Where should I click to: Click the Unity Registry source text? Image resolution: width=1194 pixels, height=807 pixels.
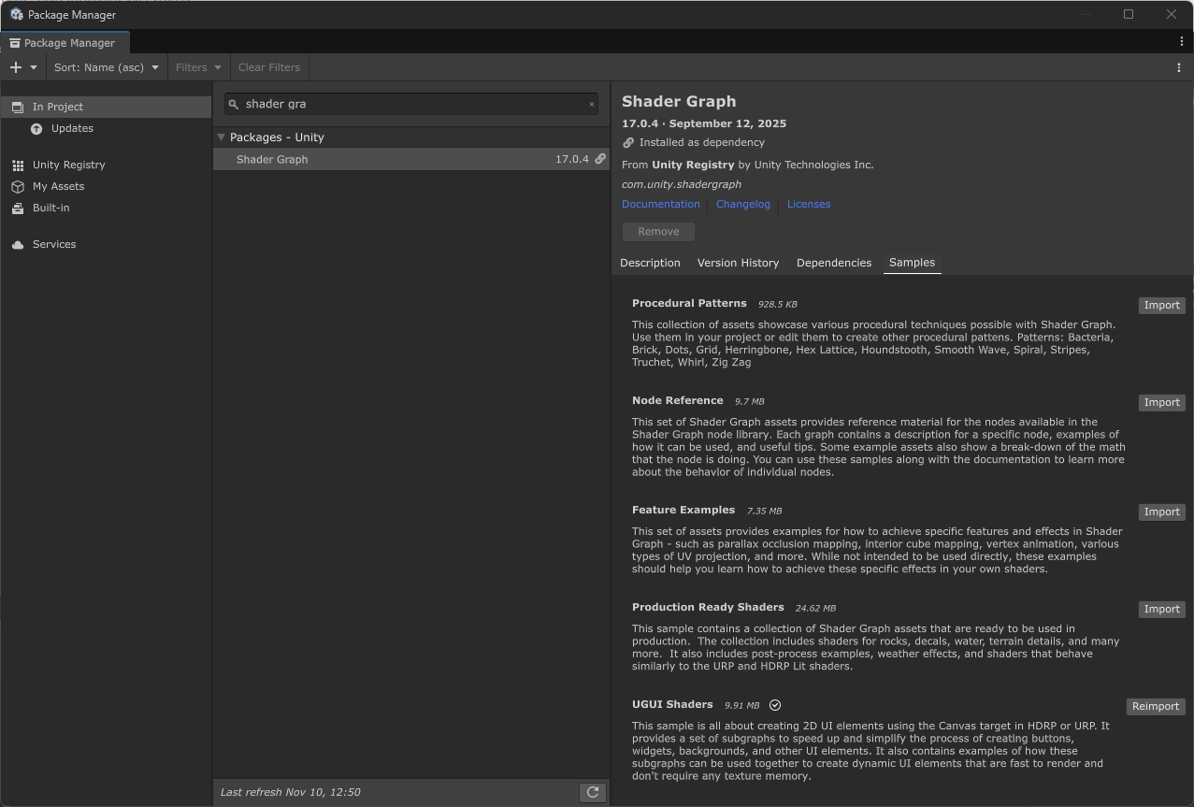coord(693,165)
